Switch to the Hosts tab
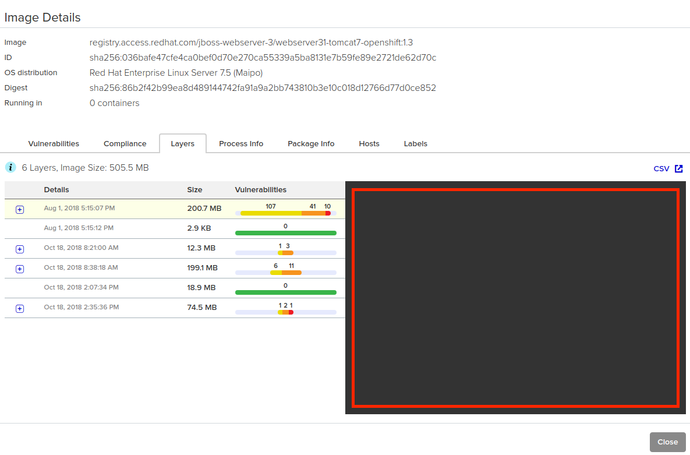The width and height of the screenshot is (690, 455). [x=369, y=143]
